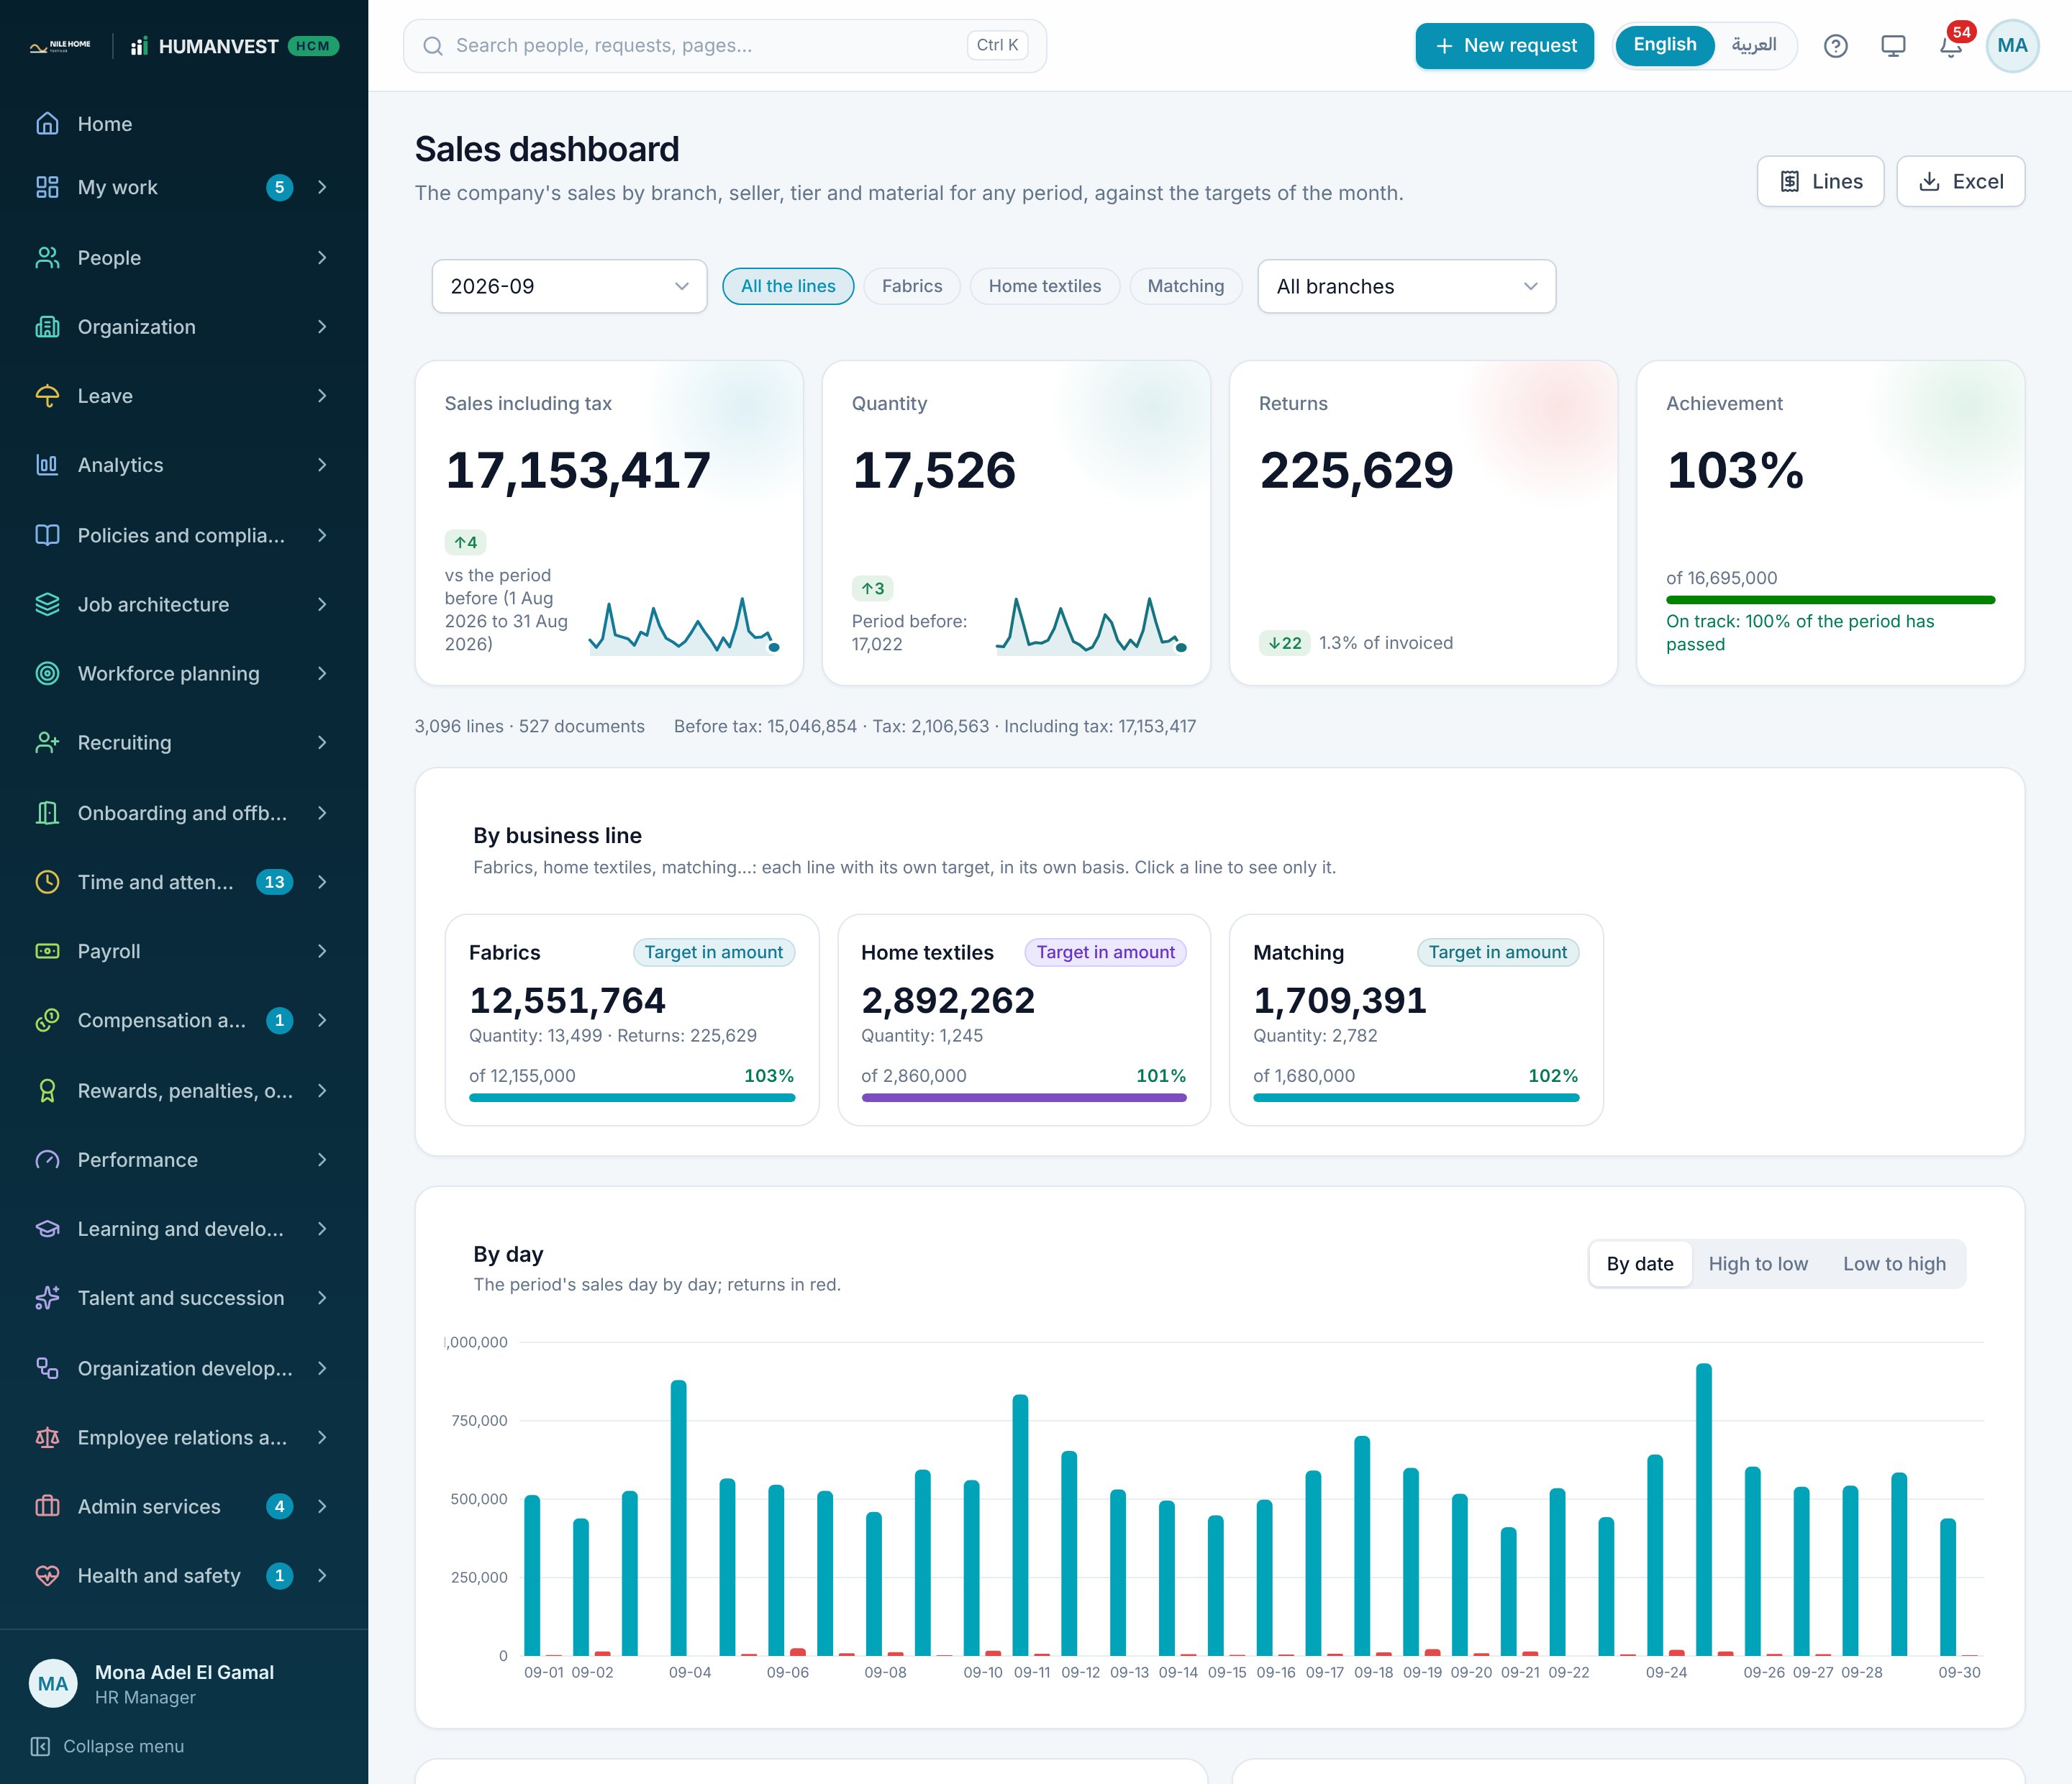
Task: Click the Recruiting person-plus icon
Action: point(47,742)
